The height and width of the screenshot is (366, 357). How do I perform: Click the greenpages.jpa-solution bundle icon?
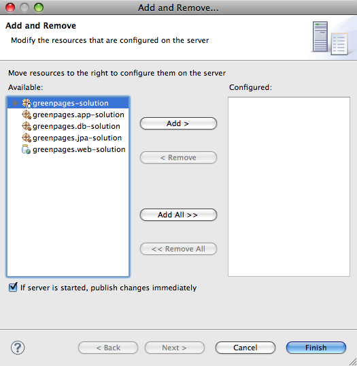click(x=27, y=138)
